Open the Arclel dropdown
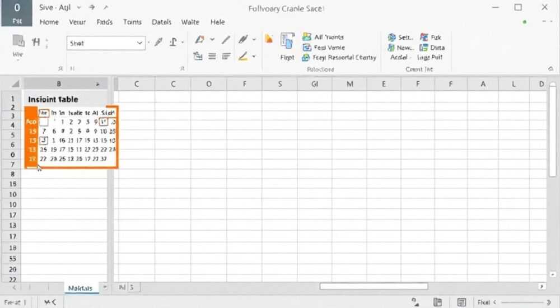560x308 pixels. click(401, 57)
